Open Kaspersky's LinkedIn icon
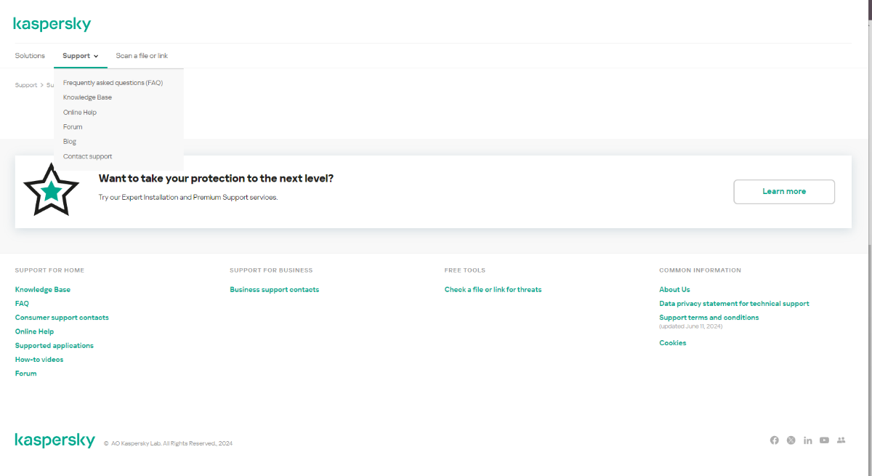Image resolution: width=872 pixels, height=476 pixels. 807,440
